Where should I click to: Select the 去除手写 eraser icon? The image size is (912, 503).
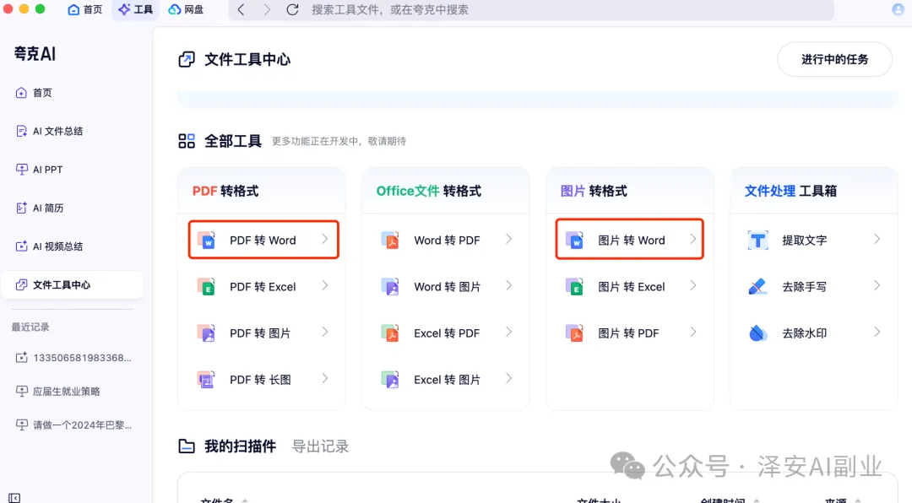click(757, 286)
